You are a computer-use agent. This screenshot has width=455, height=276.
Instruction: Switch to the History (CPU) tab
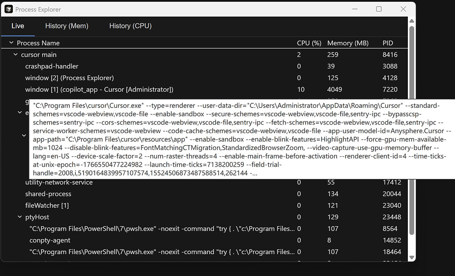(130, 26)
